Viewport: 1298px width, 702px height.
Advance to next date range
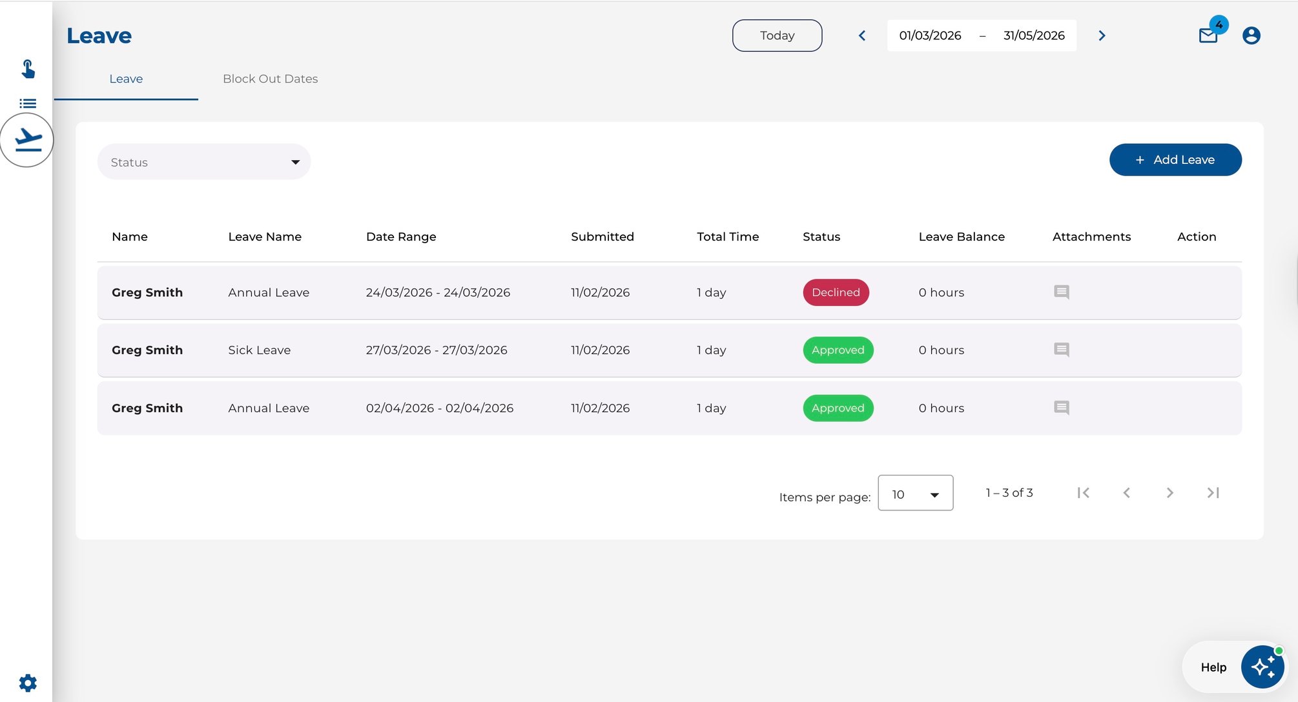[1102, 35]
